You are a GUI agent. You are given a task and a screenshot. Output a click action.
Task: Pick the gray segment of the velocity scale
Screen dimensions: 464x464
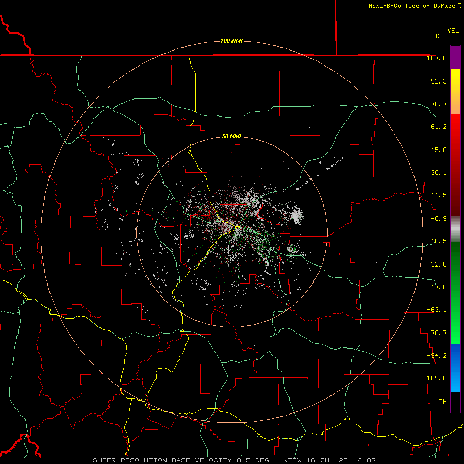[455, 229]
